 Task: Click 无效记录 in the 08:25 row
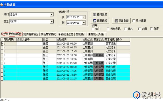pyautogui.click(x=111, y=47)
